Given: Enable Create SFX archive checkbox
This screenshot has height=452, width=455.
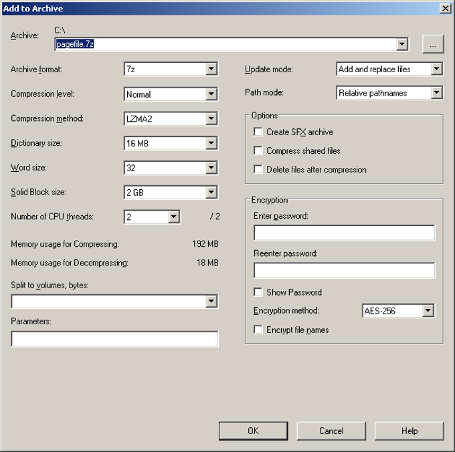Looking at the screenshot, I should [258, 132].
